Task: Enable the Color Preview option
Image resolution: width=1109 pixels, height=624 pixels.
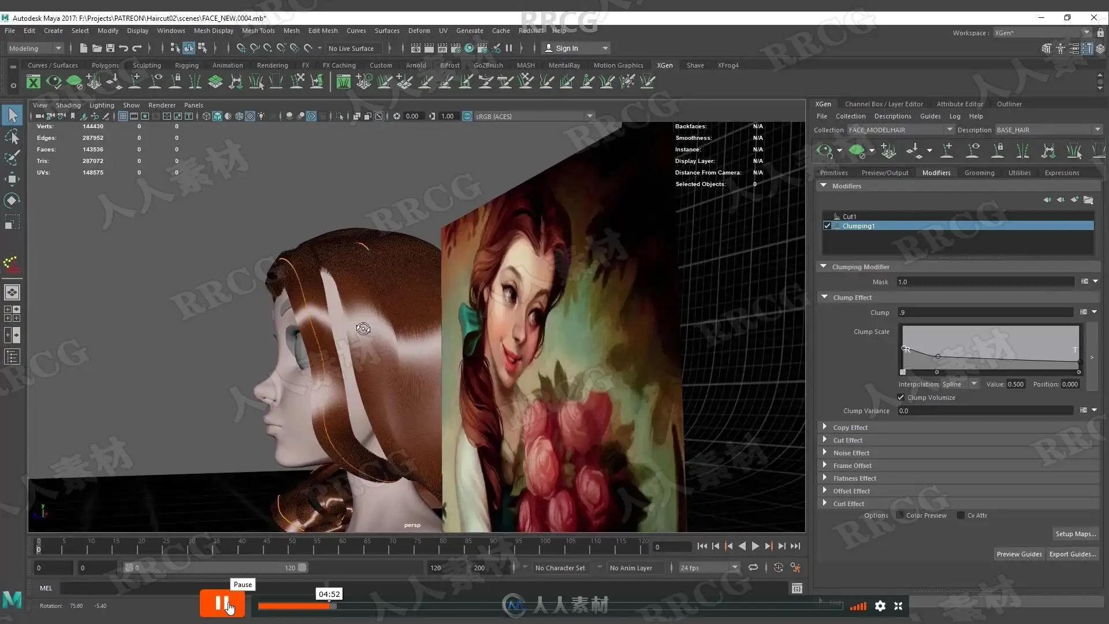Action: (900, 515)
